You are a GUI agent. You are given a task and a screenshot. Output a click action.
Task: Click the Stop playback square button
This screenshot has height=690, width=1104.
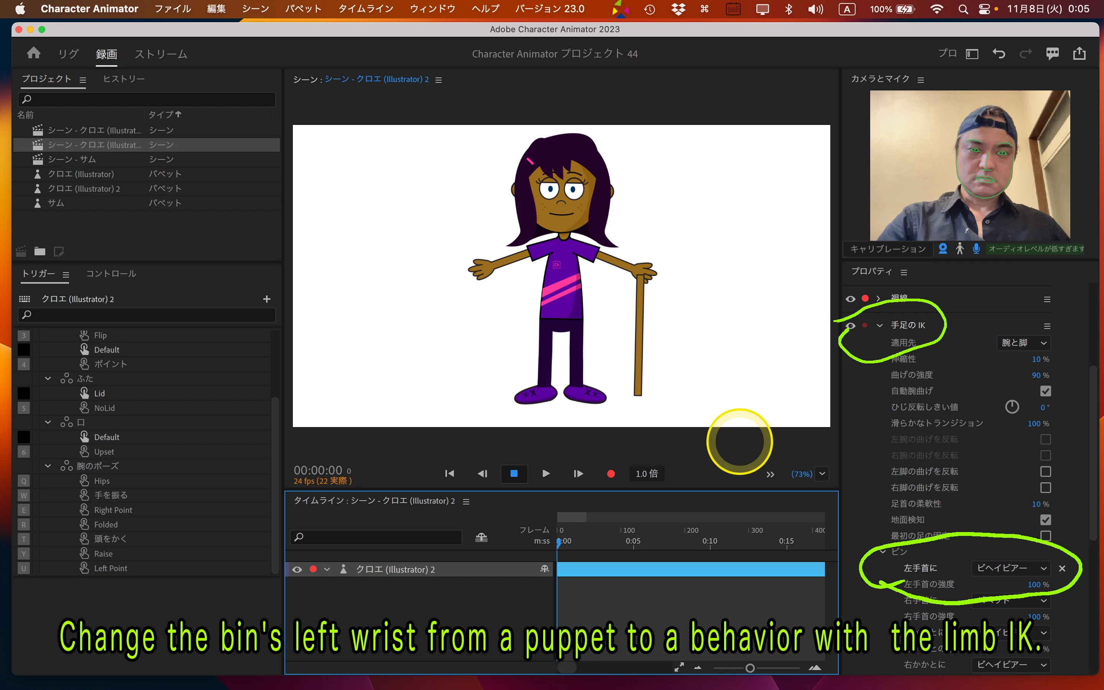point(514,474)
